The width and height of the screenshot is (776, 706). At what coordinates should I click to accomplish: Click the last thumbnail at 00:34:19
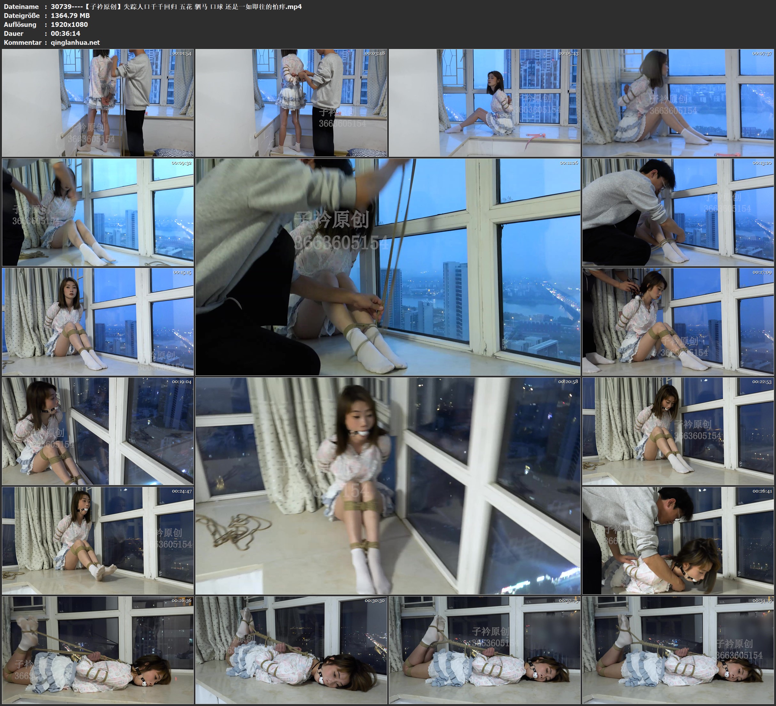click(x=678, y=650)
